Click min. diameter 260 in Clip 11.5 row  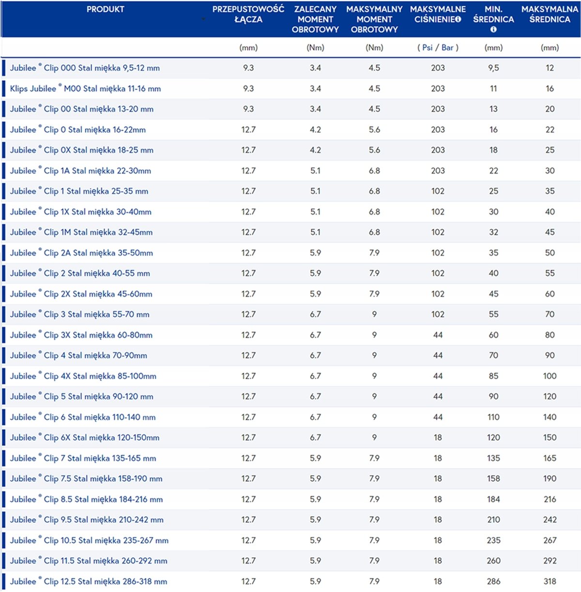click(493, 561)
